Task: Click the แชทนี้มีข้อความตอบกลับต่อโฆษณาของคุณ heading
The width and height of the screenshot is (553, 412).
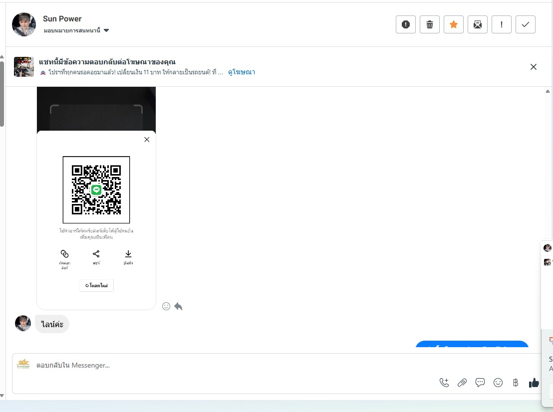Action: [107, 62]
